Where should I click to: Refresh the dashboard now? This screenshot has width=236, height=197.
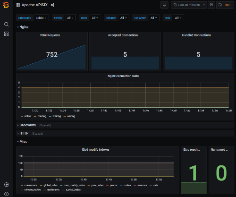pos(220,5)
